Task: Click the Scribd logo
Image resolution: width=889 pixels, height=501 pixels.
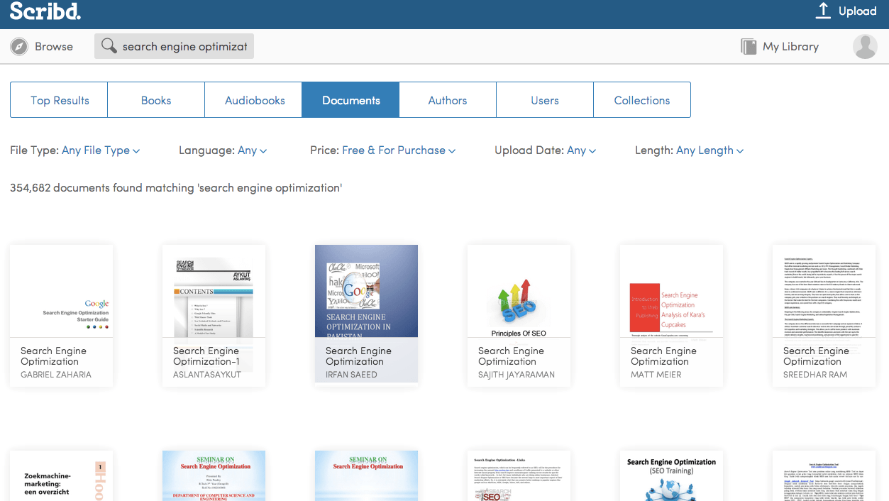Action: [x=45, y=11]
